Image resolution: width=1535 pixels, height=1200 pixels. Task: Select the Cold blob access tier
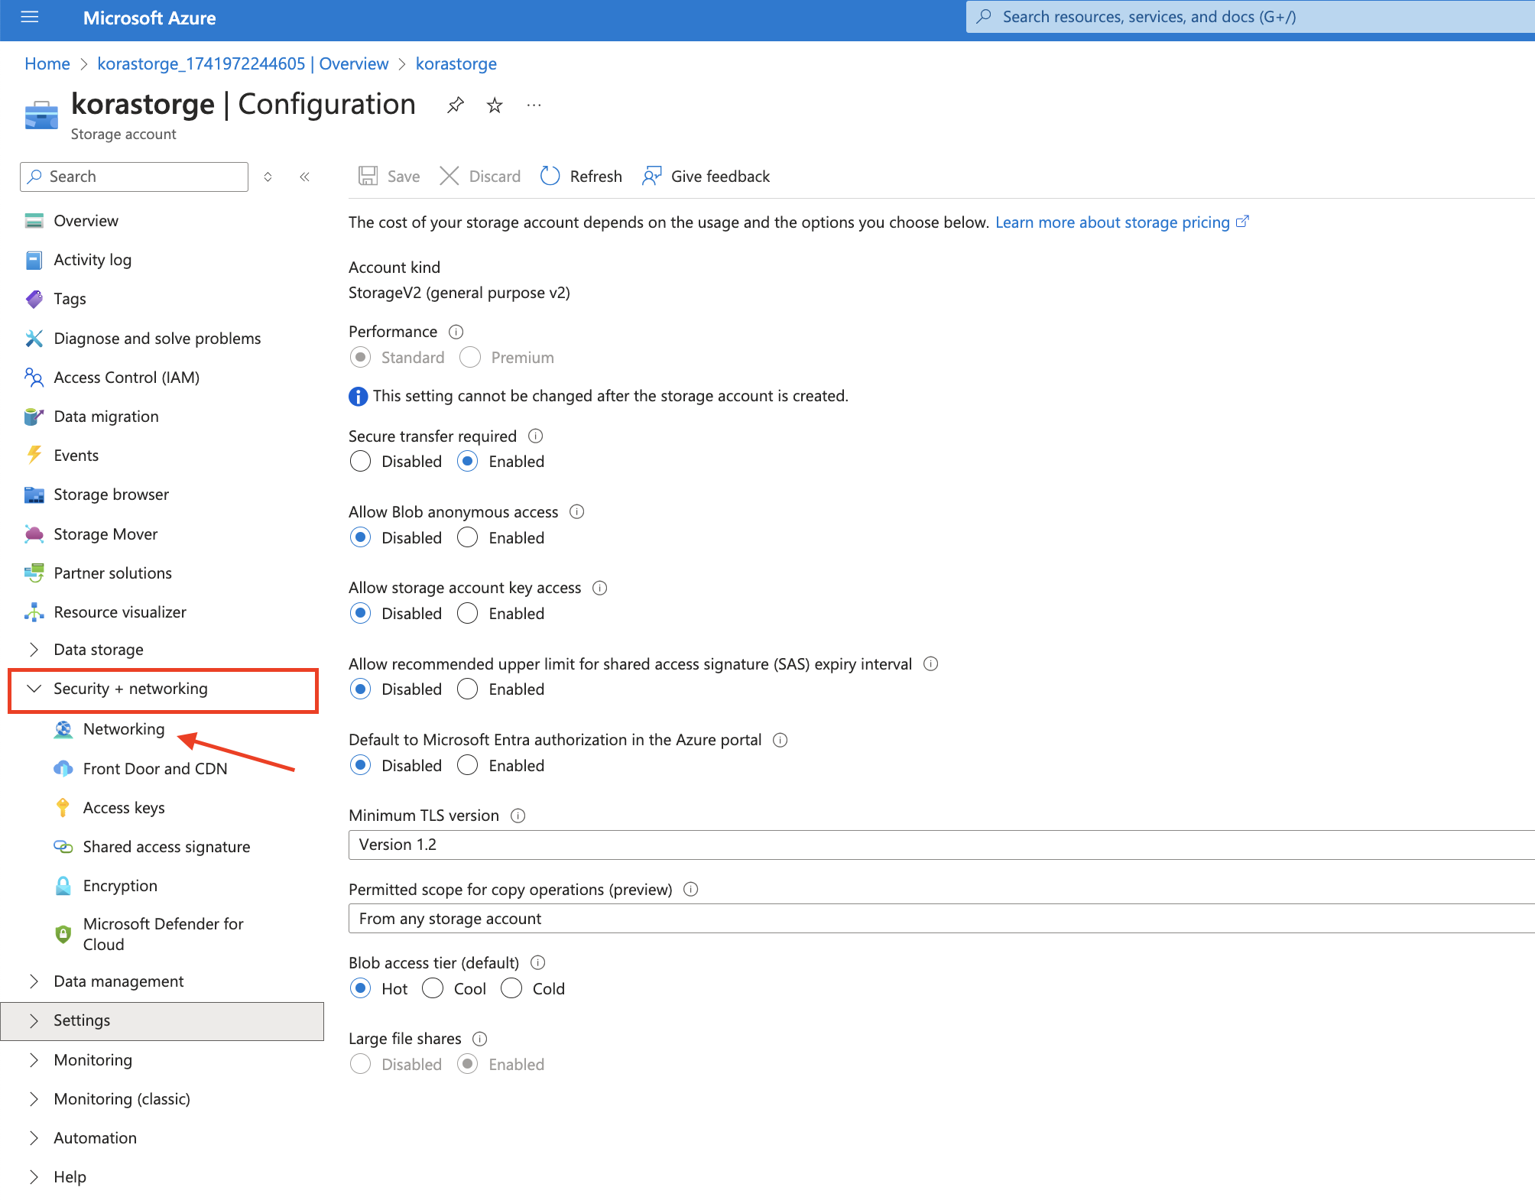[x=511, y=988]
